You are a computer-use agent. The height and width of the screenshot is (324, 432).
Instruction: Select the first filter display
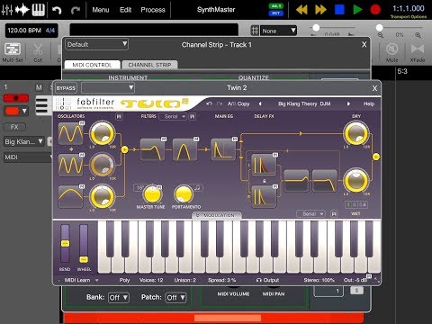(x=153, y=149)
